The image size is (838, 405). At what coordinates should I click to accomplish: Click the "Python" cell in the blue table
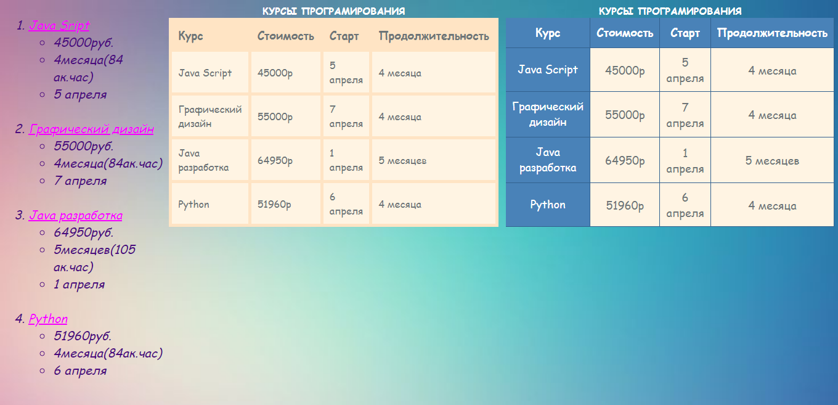548,205
